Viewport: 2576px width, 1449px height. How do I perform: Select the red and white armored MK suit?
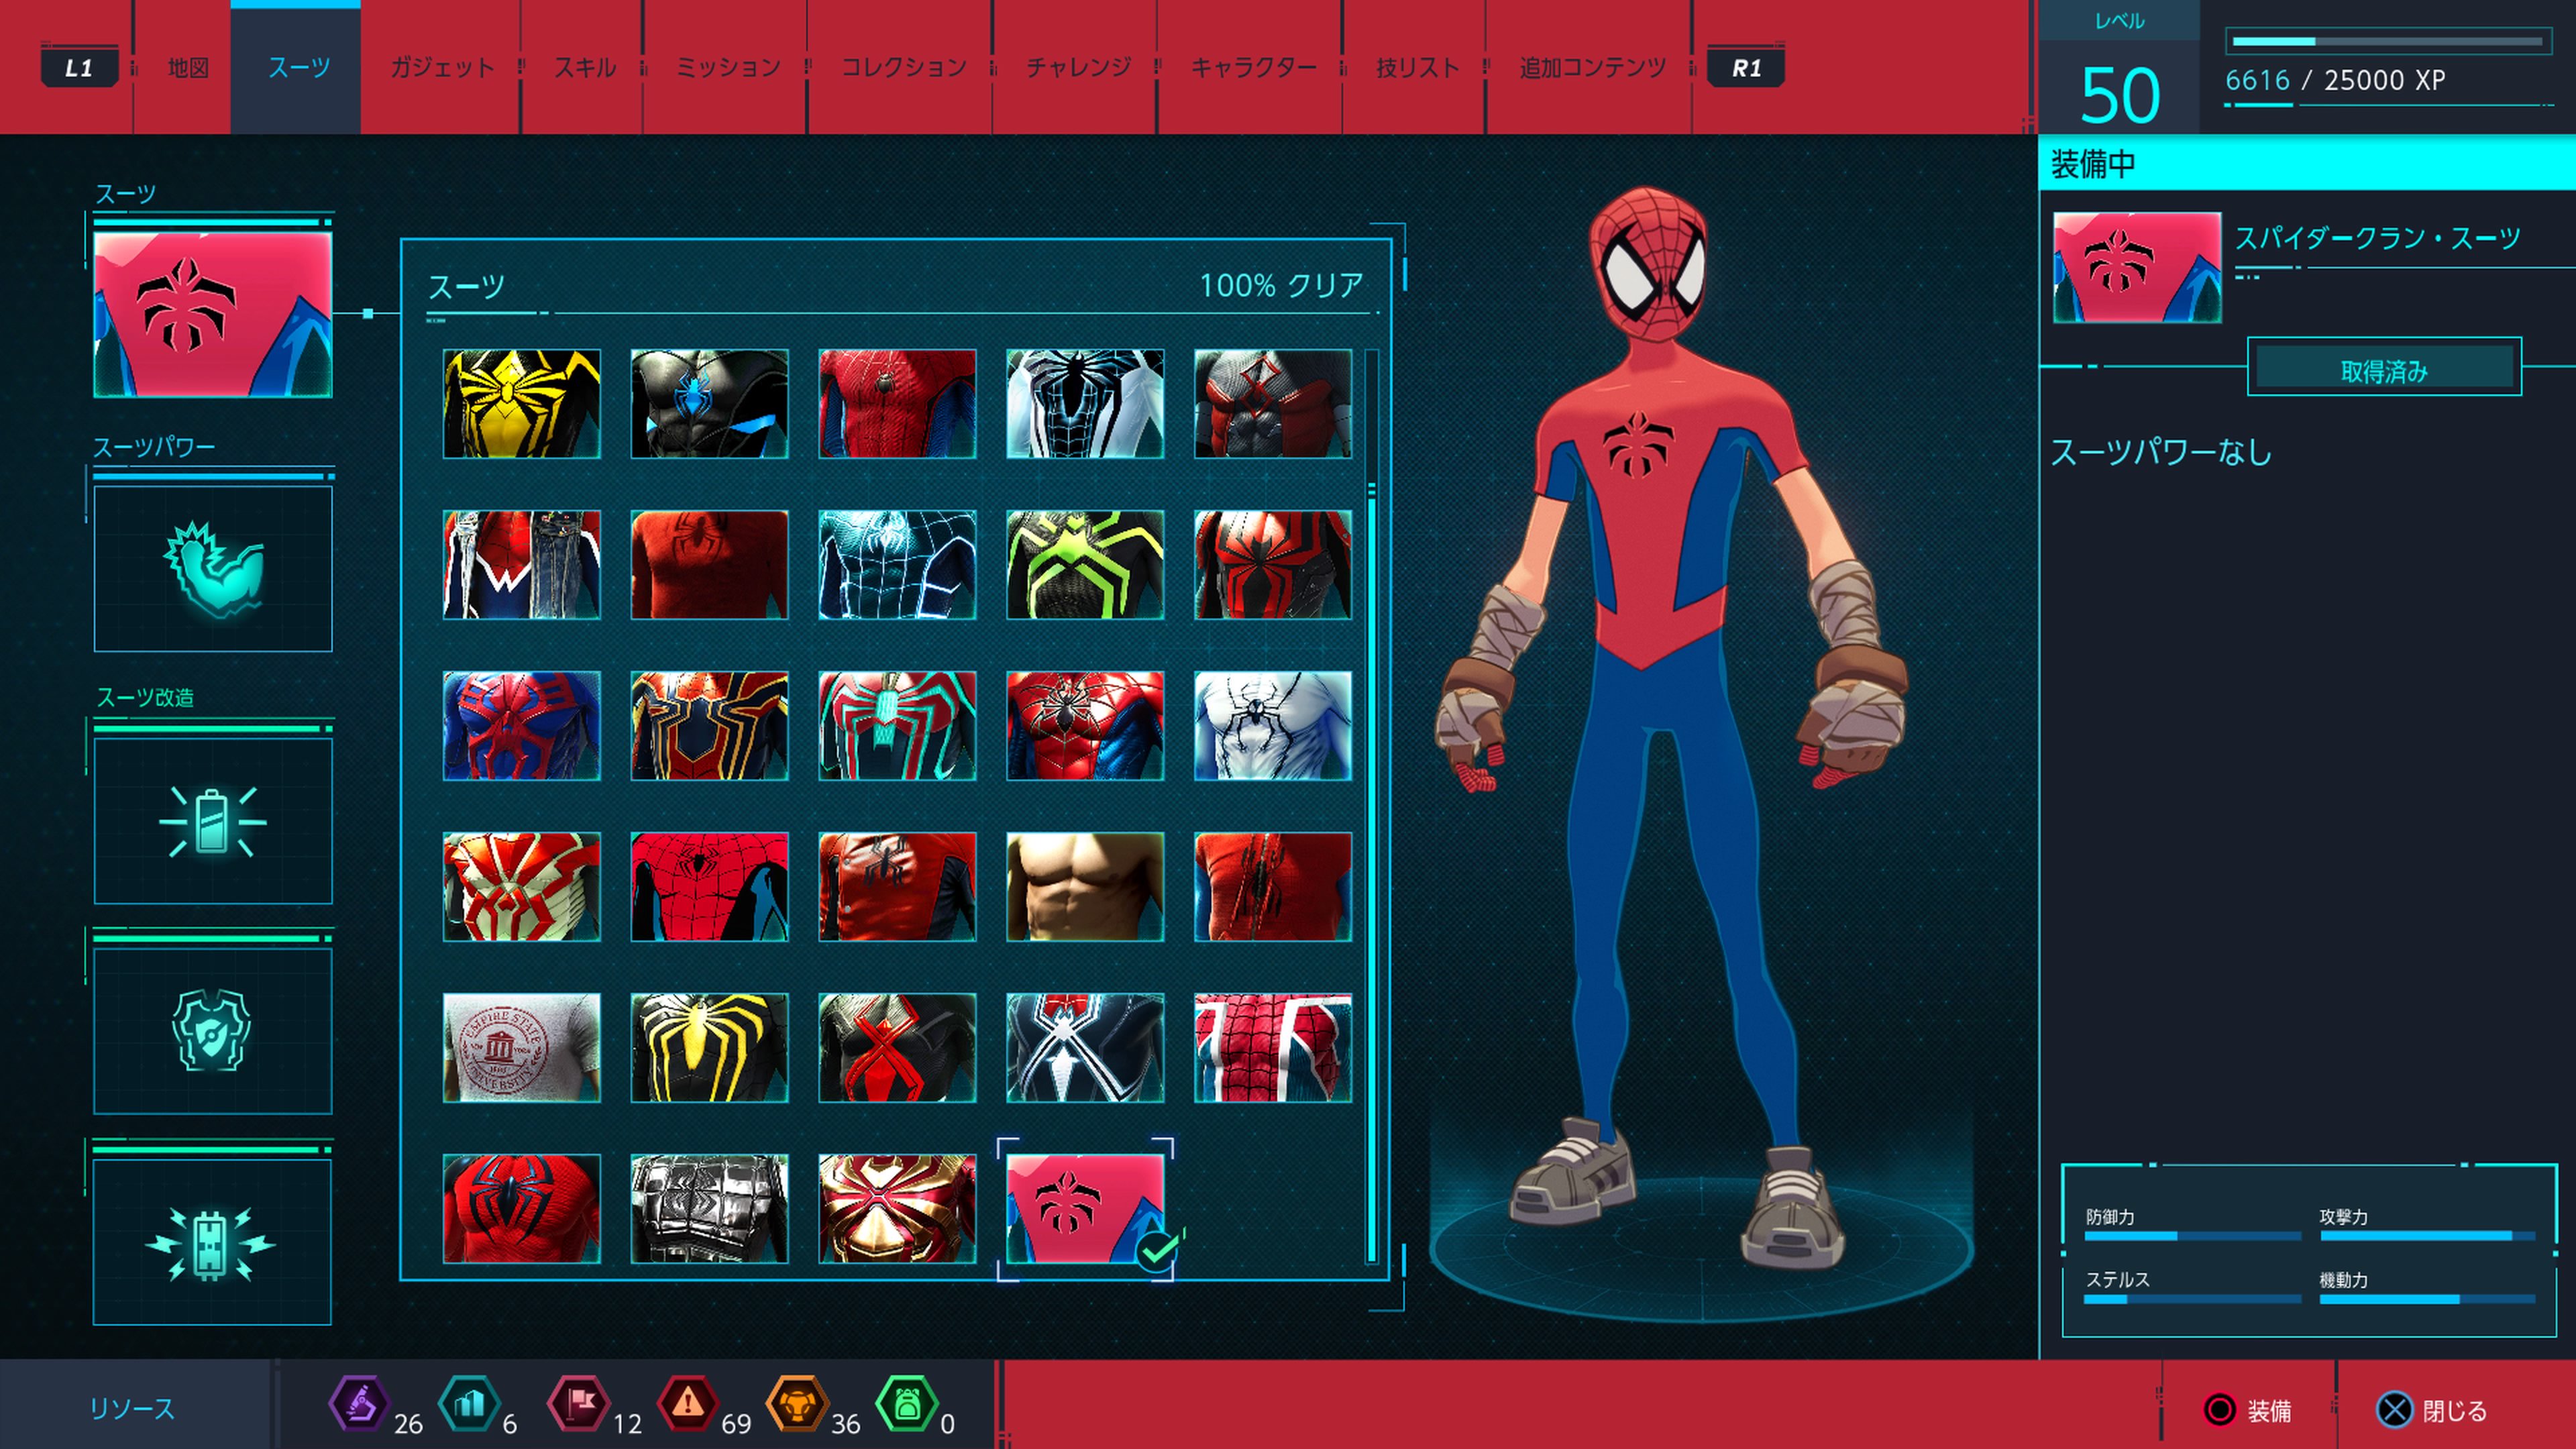[x=522, y=887]
